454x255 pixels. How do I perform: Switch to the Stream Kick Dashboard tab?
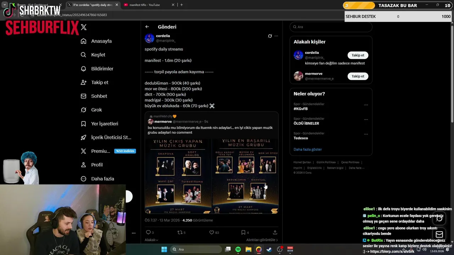[35, 5]
